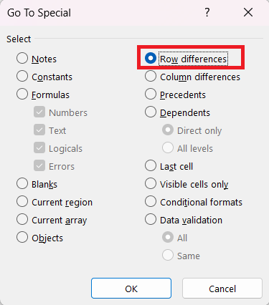269x305 pixels.
Task: Click the OK button
Action: (131, 289)
